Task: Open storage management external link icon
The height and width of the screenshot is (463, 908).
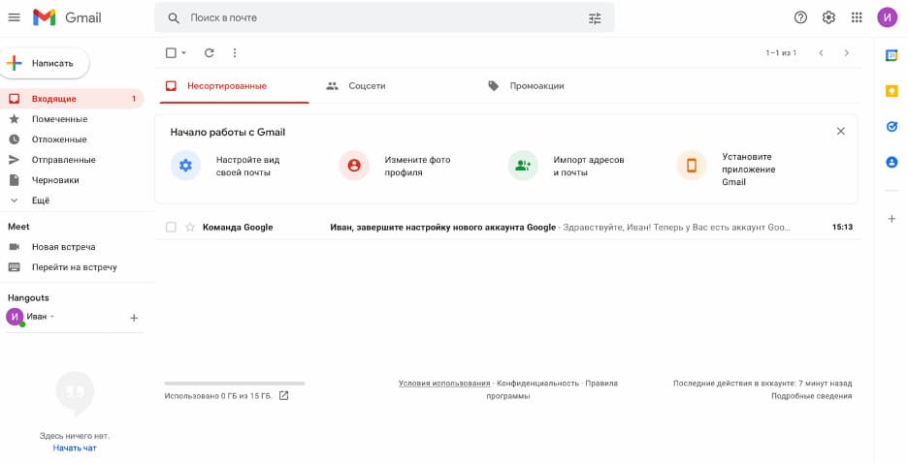Action: click(x=283, y=396)
